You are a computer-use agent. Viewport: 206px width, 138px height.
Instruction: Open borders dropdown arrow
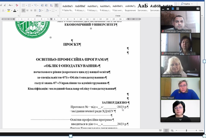click(56, 11)
